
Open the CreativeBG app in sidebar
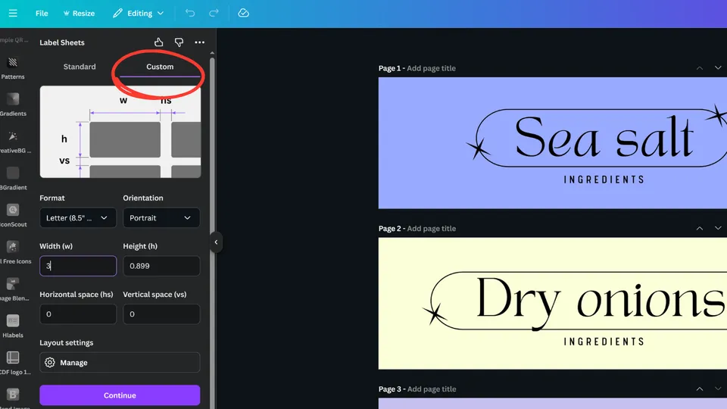(x=13, y=142)
